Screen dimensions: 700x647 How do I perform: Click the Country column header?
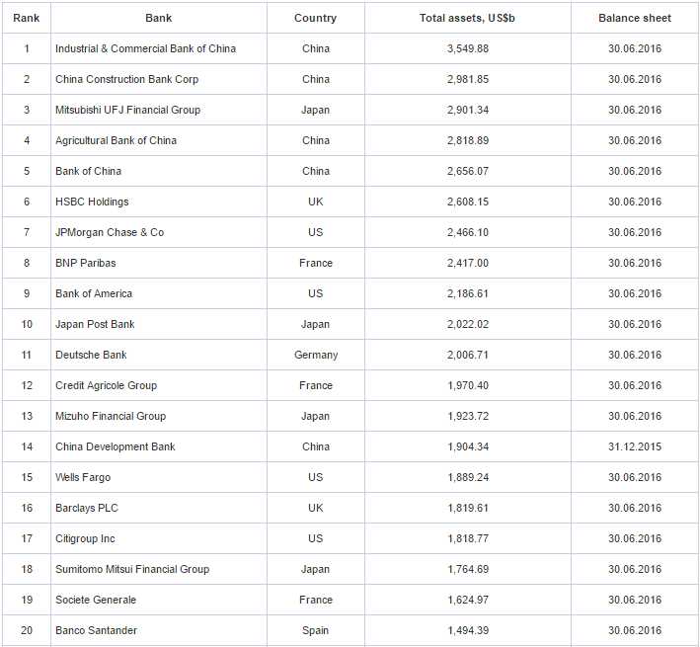(315, 18)
